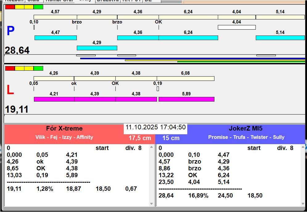Screen dimensions: 307x221
Task: Click the JokerZ MI5 team header
Action: [x=246, y=128]
